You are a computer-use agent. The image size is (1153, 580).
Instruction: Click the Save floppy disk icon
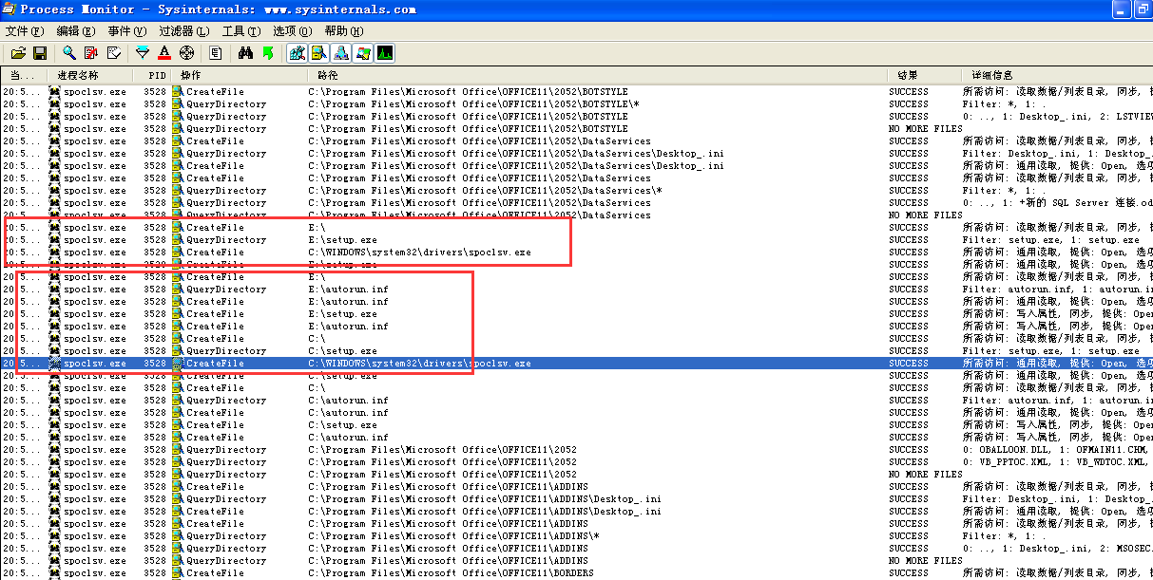(40, 53)
